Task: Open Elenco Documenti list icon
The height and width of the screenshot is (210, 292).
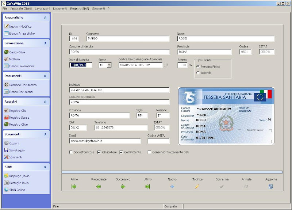Action: click(x=6, y=92)
